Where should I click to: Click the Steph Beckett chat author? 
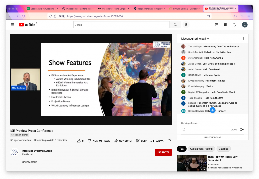[x=196, y=52]
